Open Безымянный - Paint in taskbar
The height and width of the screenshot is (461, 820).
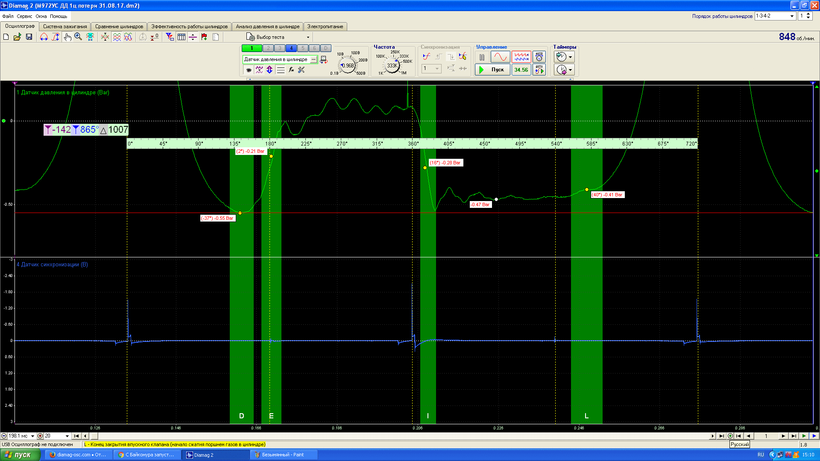pyautogui.click(x=284, y=455)
